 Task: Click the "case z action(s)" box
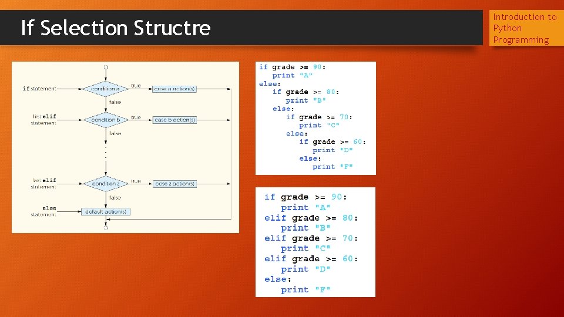point(174,184)
